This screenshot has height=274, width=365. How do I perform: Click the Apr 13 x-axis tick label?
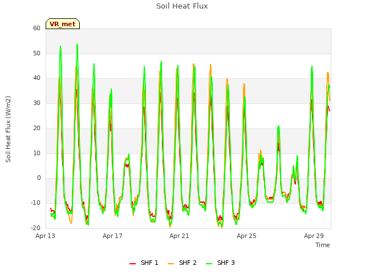(45, 236)
